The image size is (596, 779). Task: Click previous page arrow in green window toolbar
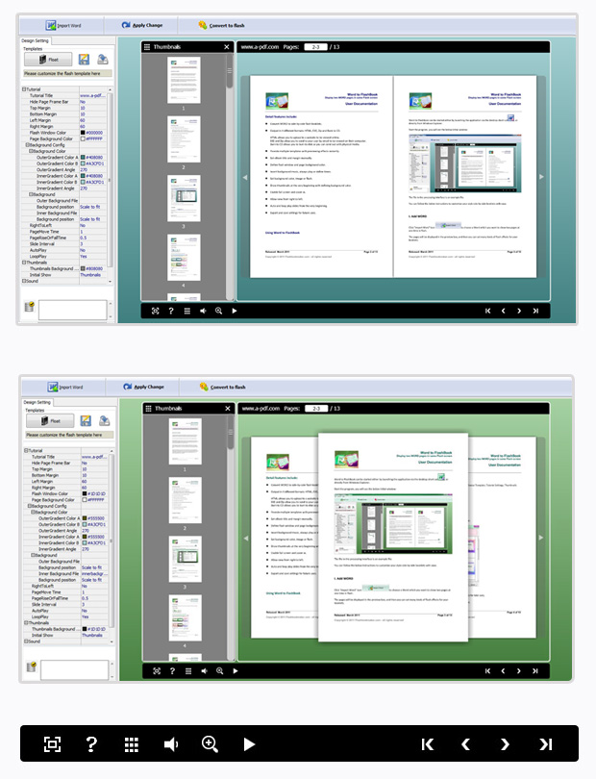coord(503,671)
